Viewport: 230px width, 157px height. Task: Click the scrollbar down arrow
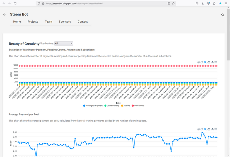[x=229, y=156]
